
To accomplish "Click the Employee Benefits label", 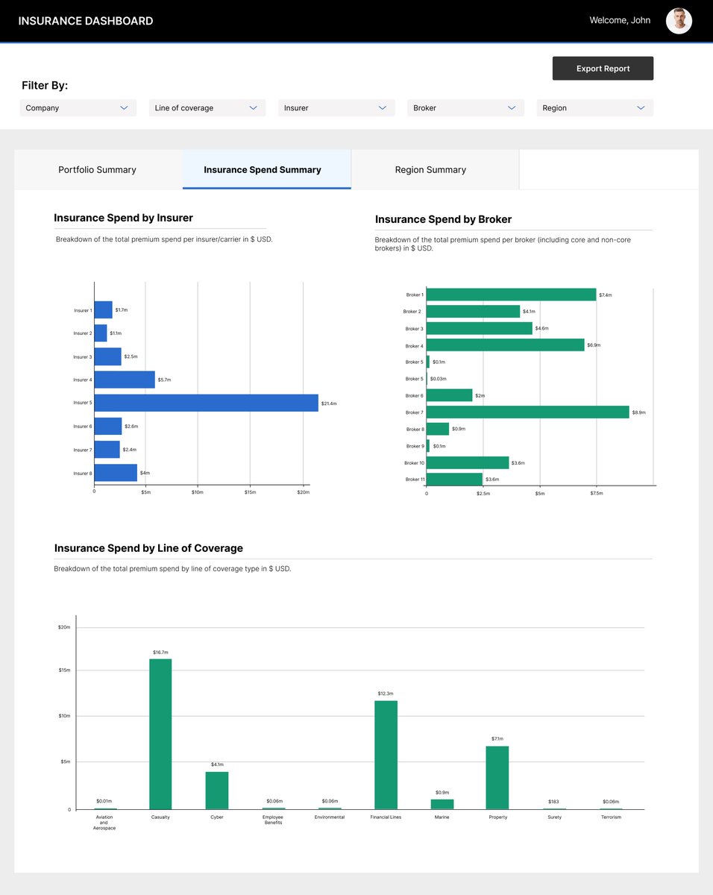I will click(273, 820).
